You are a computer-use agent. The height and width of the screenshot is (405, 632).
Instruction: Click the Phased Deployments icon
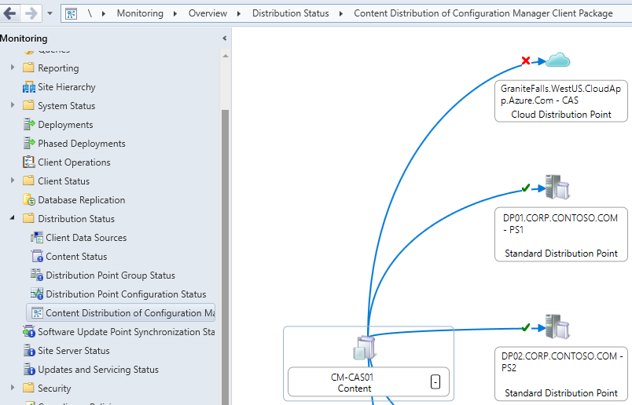(x=29, y=143)
